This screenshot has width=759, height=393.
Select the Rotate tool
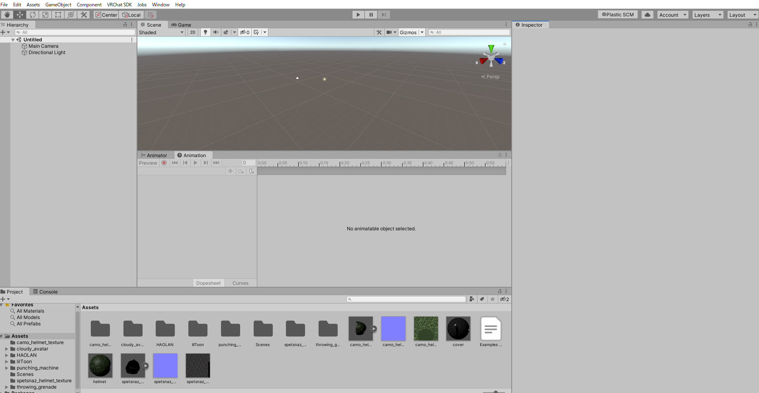tap(33, 15)
